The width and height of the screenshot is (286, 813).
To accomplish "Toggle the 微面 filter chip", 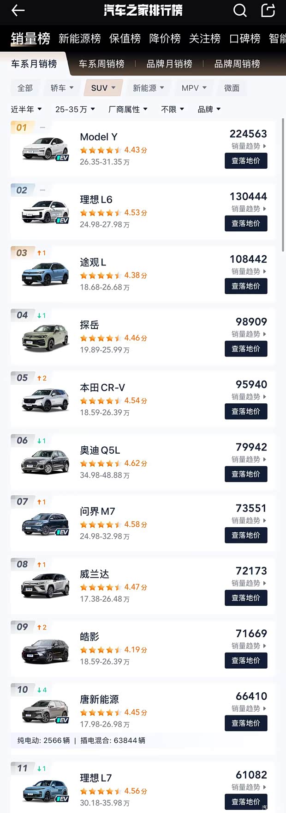I will [x=232, y=88].
